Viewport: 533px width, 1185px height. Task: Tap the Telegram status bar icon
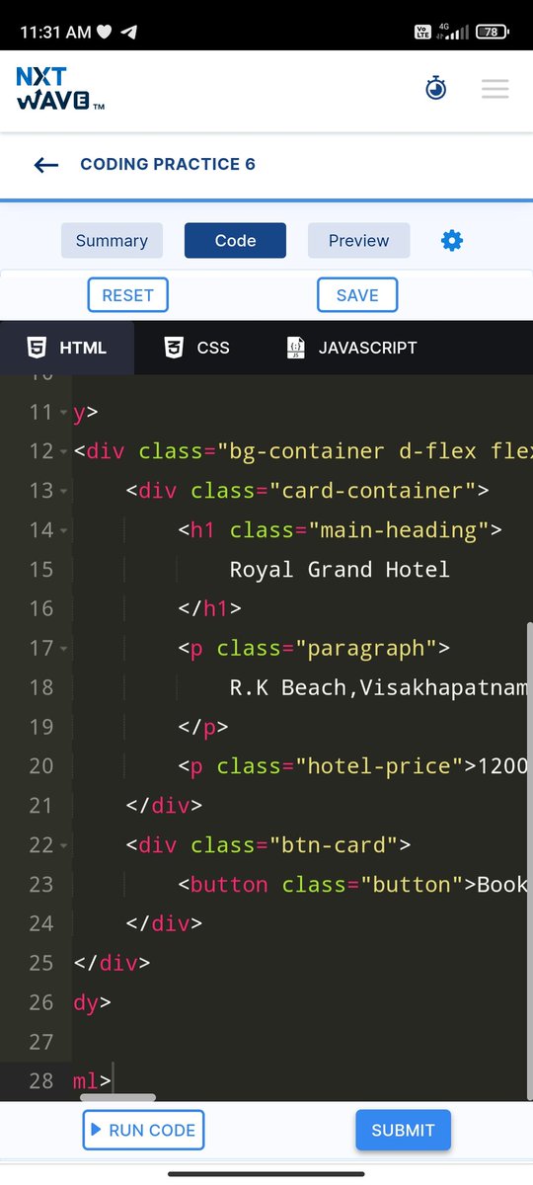click(x=129, y=32)
